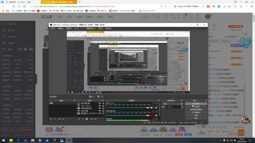Toggle the lock on the 视频采集设备 source
255x143 pixels.
coord(103,108)
